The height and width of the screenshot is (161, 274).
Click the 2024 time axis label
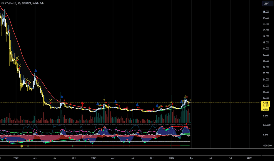pyautogui.click(x=172, y=158)
